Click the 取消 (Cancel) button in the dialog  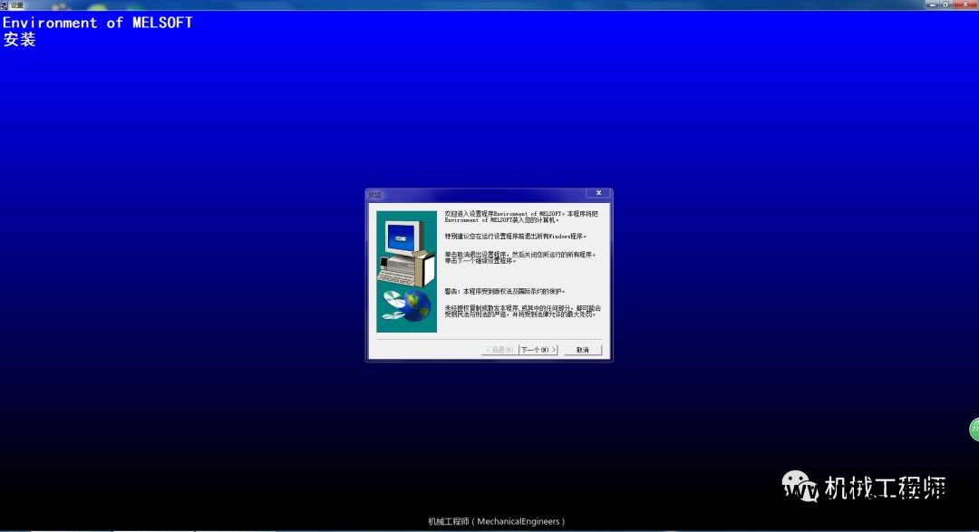(583, 350)
